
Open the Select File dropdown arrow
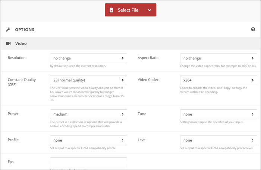point(150,10)
